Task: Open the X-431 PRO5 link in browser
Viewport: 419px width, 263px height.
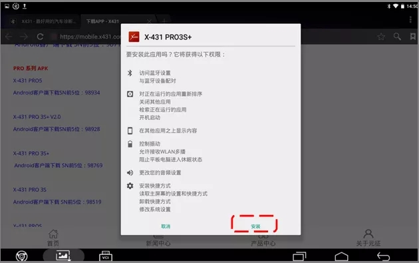Action: click(x=27, y=81)
